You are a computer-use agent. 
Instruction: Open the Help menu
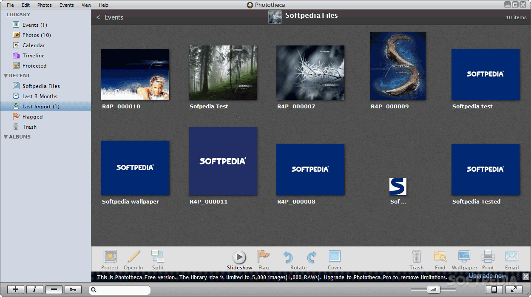[x=103, y=5]
